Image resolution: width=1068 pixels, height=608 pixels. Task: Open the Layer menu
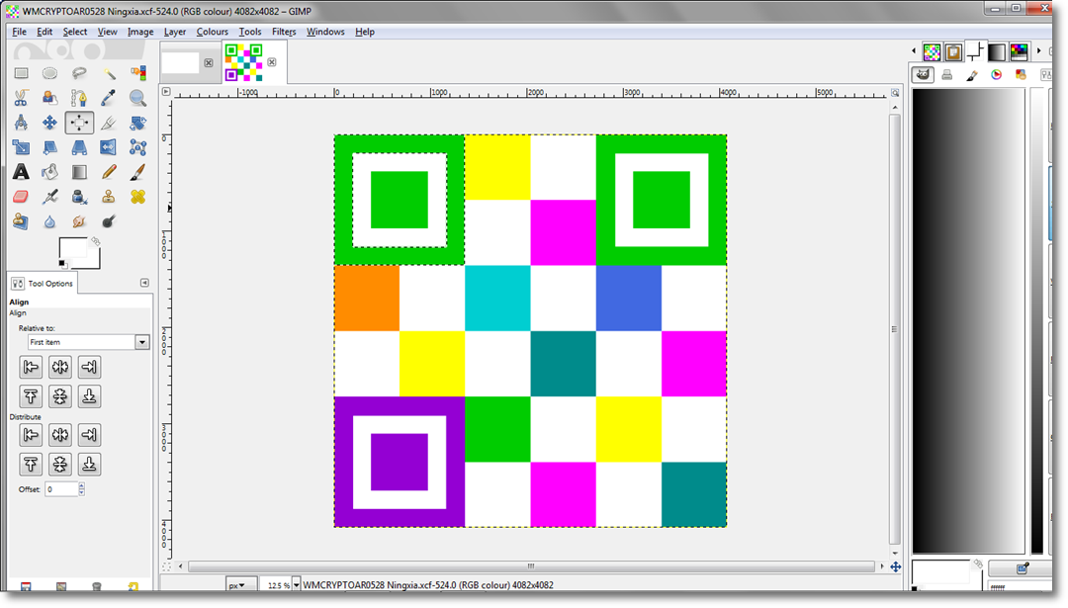pos(174,32)
